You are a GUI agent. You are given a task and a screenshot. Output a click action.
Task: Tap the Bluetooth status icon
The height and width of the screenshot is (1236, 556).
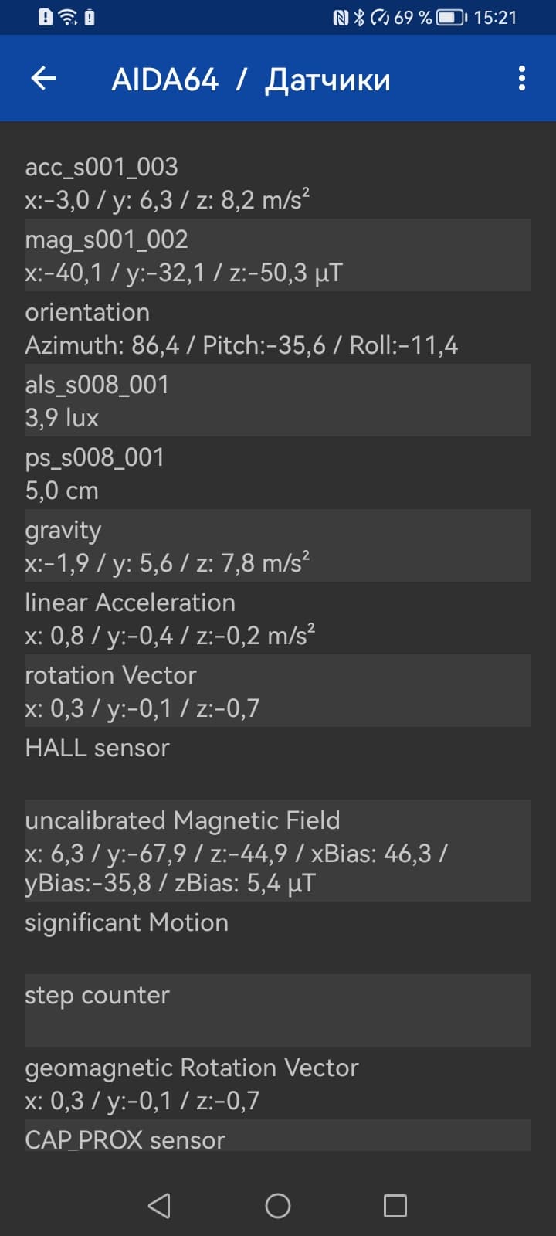359,18
